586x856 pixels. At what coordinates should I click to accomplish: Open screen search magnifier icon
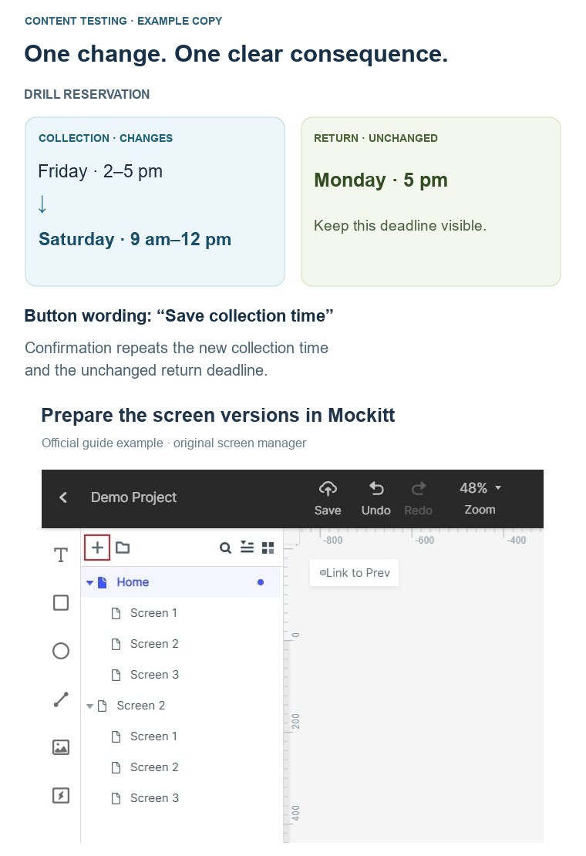225,548
